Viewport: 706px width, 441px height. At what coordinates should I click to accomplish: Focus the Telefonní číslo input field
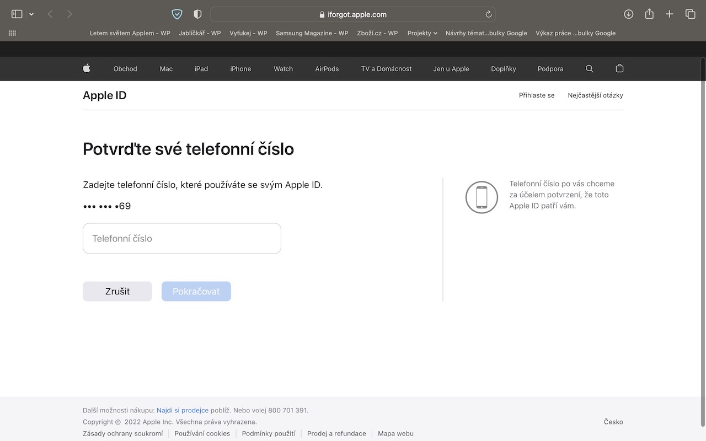[182, 239]
